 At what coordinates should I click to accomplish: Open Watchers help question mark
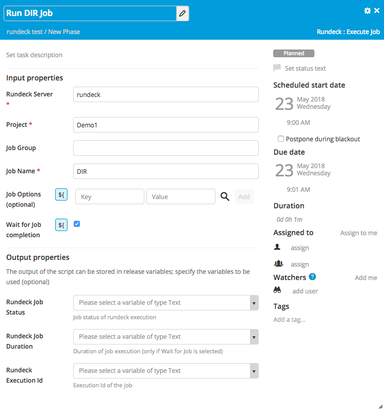[312, 276]
